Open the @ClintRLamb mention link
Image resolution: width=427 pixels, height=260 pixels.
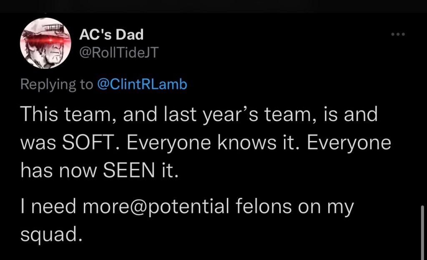[142, 84]
